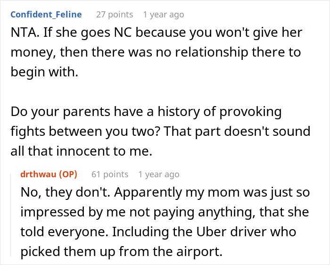Click the line starting 'fights between you two?'
330x265 pixels.
point(160,132)
